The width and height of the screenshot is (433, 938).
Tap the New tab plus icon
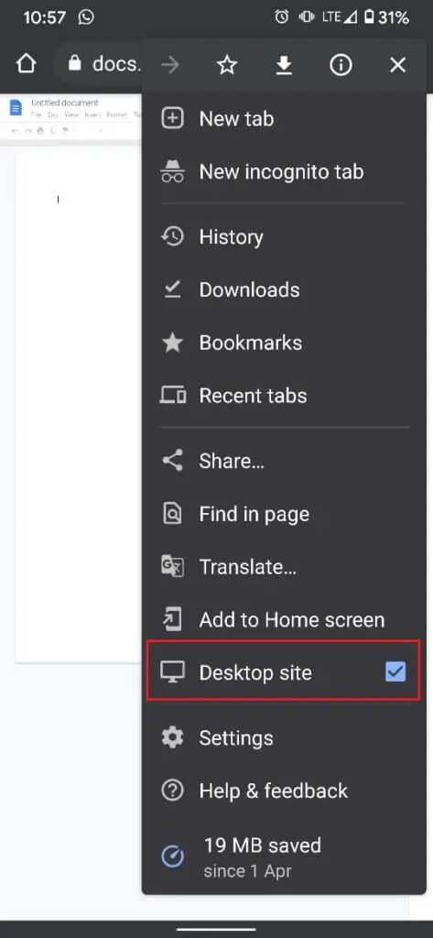(172, 118)
